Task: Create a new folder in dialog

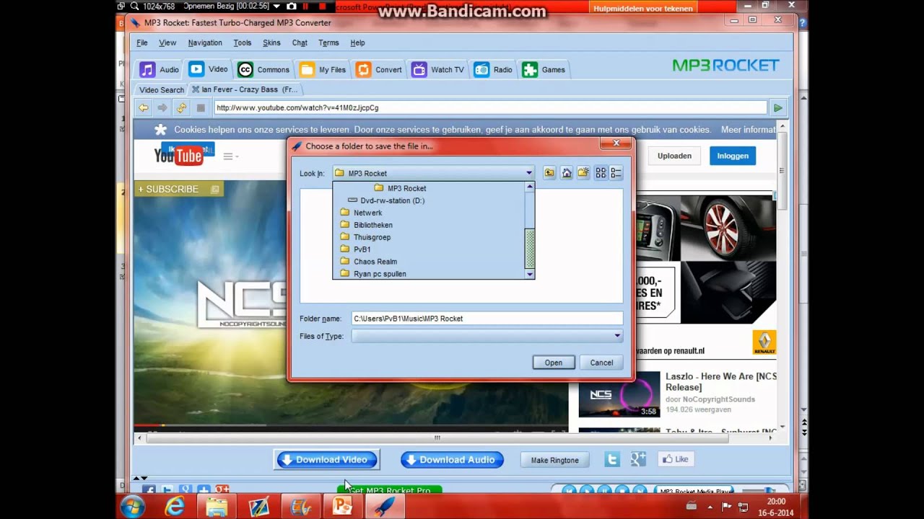Action: (583, 173)
